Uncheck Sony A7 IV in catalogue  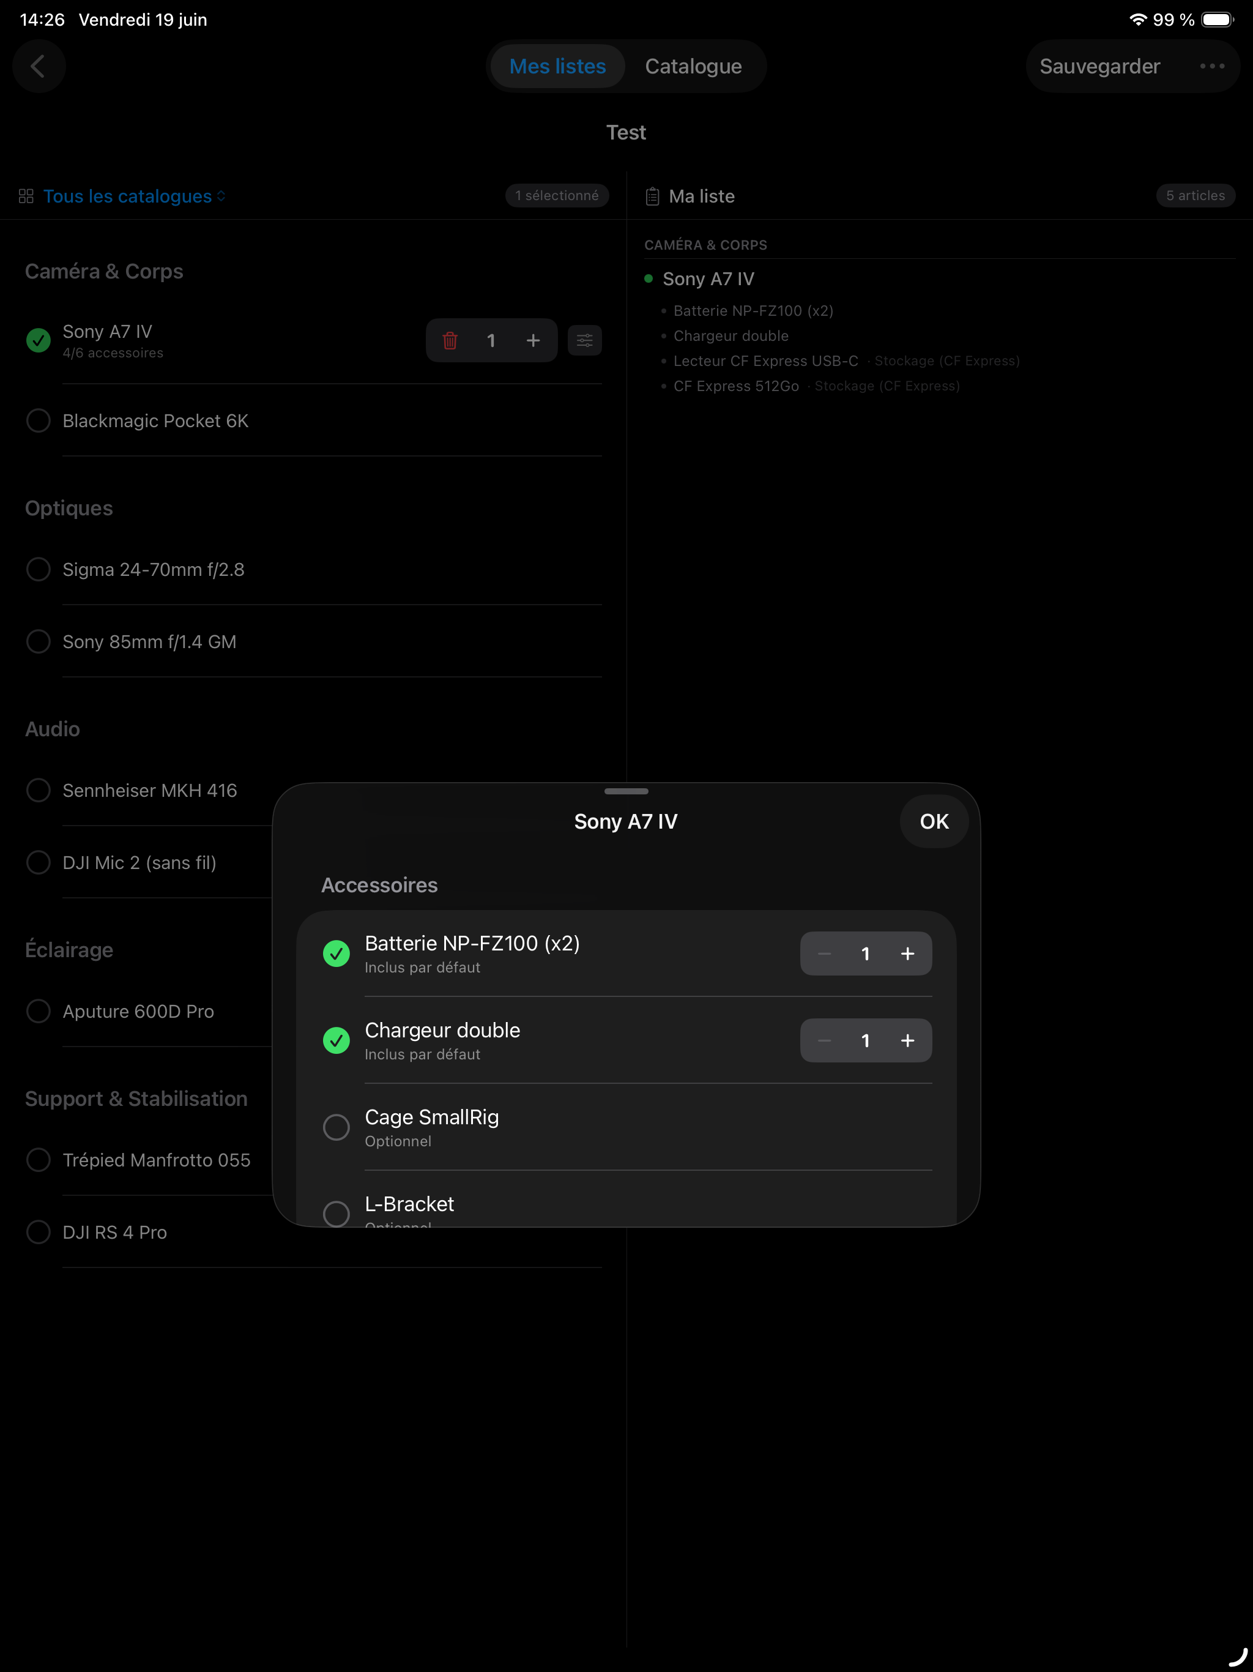pyautogui.click(x=39, y=341)
